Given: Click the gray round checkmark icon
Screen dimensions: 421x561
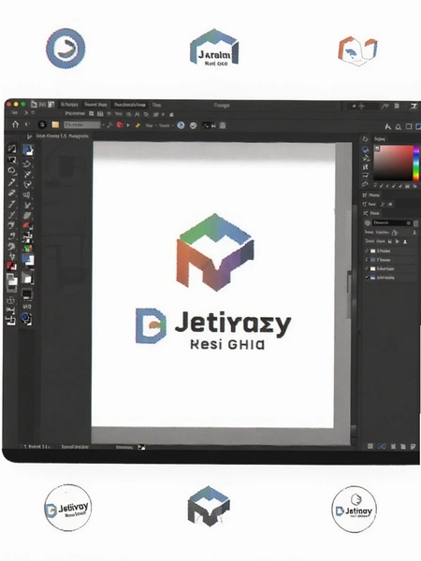Looking at the screenshot, I should (x=194, y=125).
